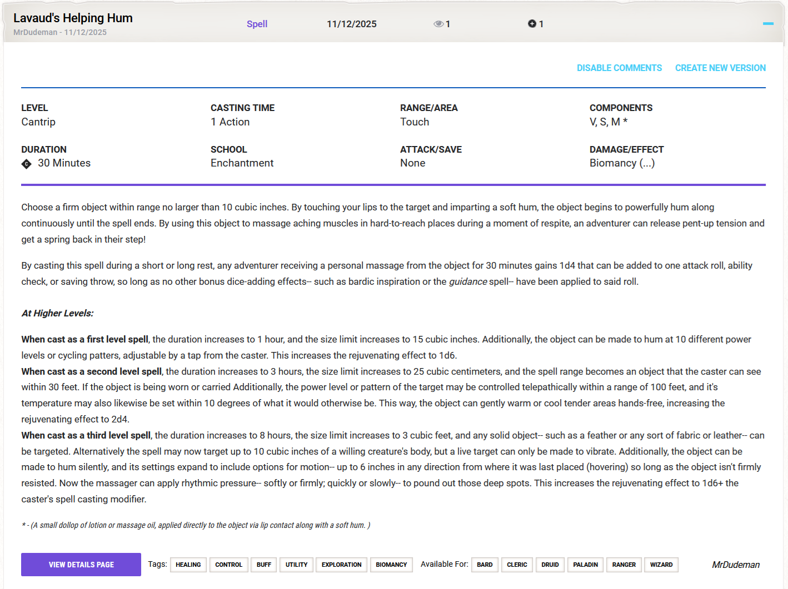Open the Exploration tag
The width and height of the screenshot is (788, 589).
(x=341, y=565)
